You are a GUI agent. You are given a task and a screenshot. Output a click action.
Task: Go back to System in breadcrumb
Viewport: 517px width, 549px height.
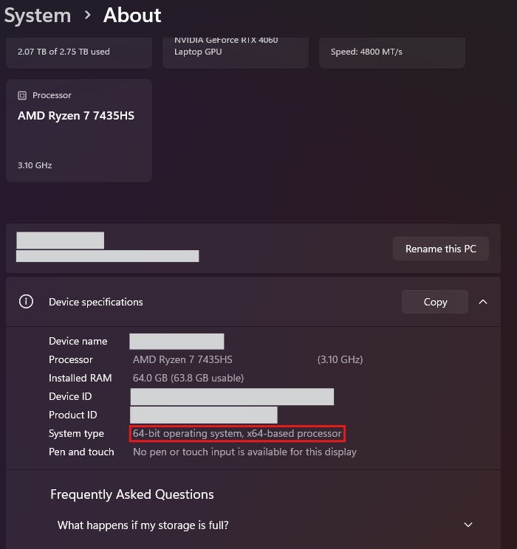pyautogui.click(x=37, y=15)
